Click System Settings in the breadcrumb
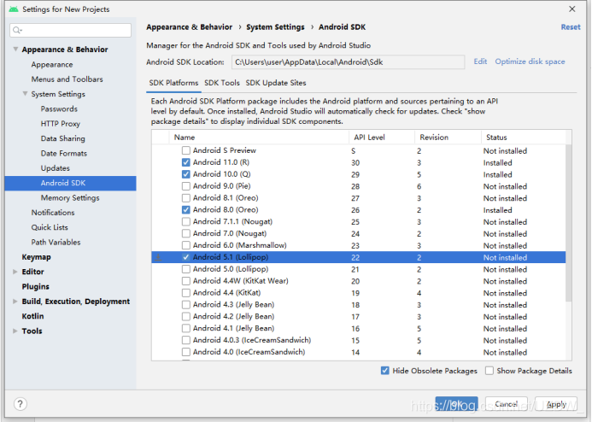 [x=275, y=27]
